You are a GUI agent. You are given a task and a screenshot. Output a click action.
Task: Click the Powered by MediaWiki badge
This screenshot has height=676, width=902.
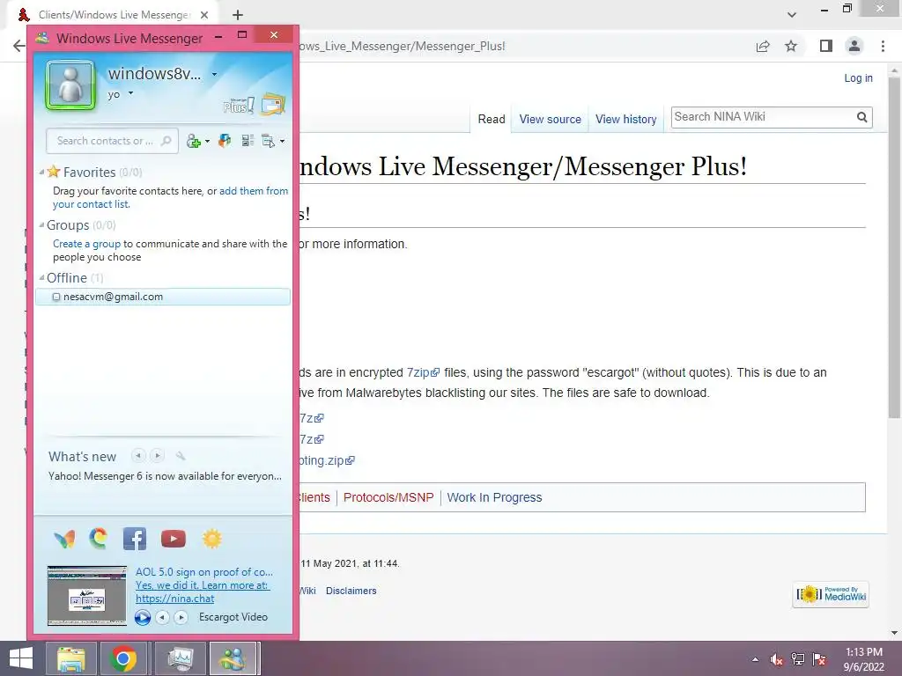(x=831, y=594)
